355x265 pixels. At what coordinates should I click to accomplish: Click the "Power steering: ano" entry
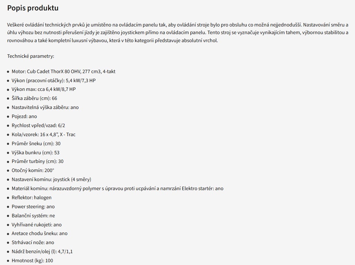click(x=33, y=206)
